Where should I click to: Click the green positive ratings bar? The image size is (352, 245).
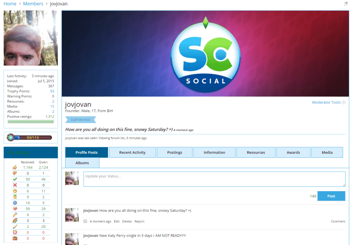(x=31, y=122)
